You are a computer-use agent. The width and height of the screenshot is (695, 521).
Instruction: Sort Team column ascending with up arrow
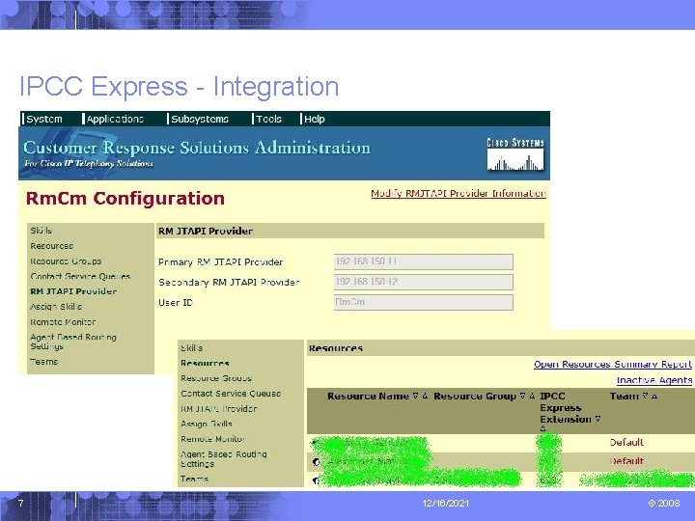pyautogui.click(x=654, y=397)
